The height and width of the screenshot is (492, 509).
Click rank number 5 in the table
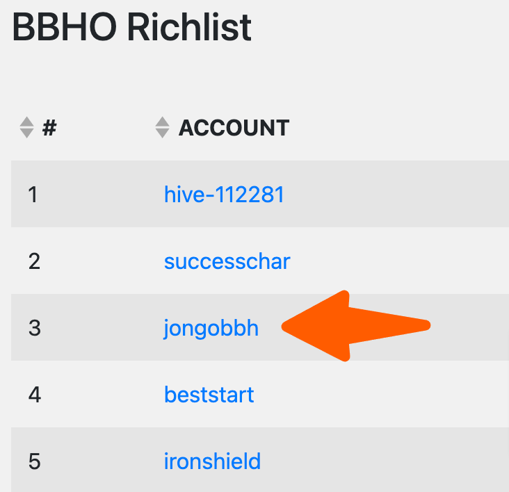pos(34,461)
